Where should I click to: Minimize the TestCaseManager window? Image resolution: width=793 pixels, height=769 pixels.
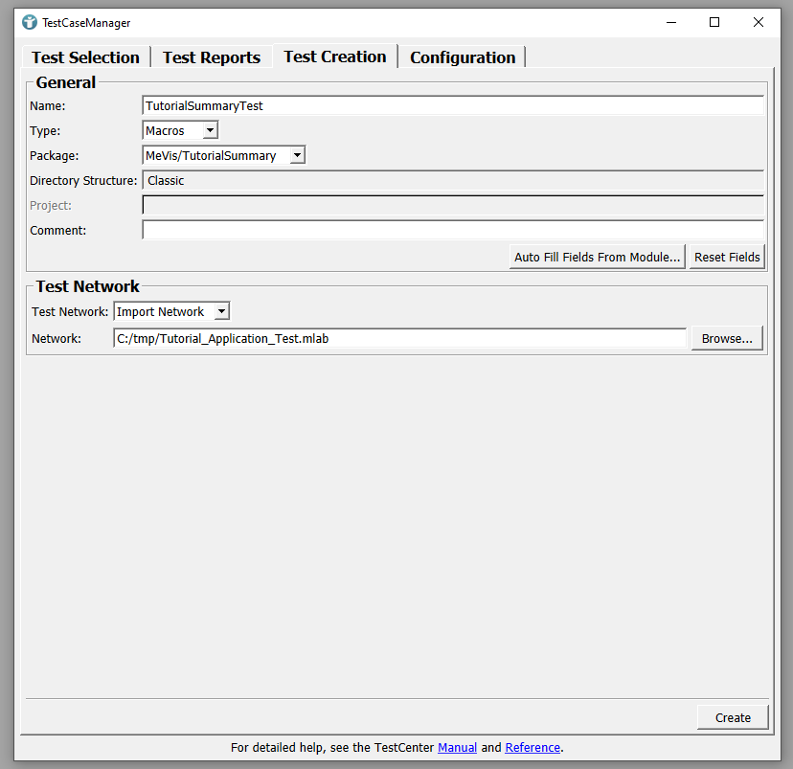click(670, 22)
